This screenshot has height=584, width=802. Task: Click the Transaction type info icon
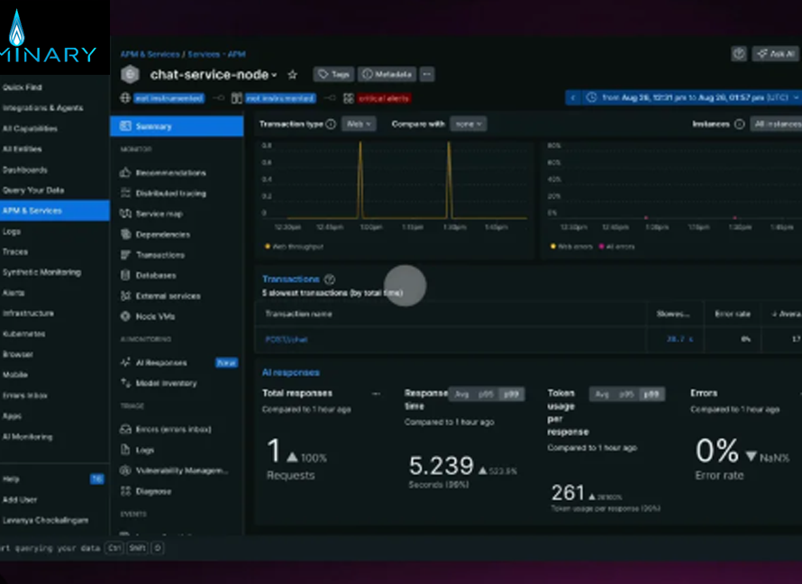tap(331, 124)
